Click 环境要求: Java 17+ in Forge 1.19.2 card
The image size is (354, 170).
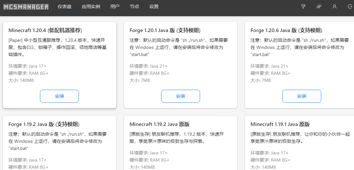tap(27, 160)
